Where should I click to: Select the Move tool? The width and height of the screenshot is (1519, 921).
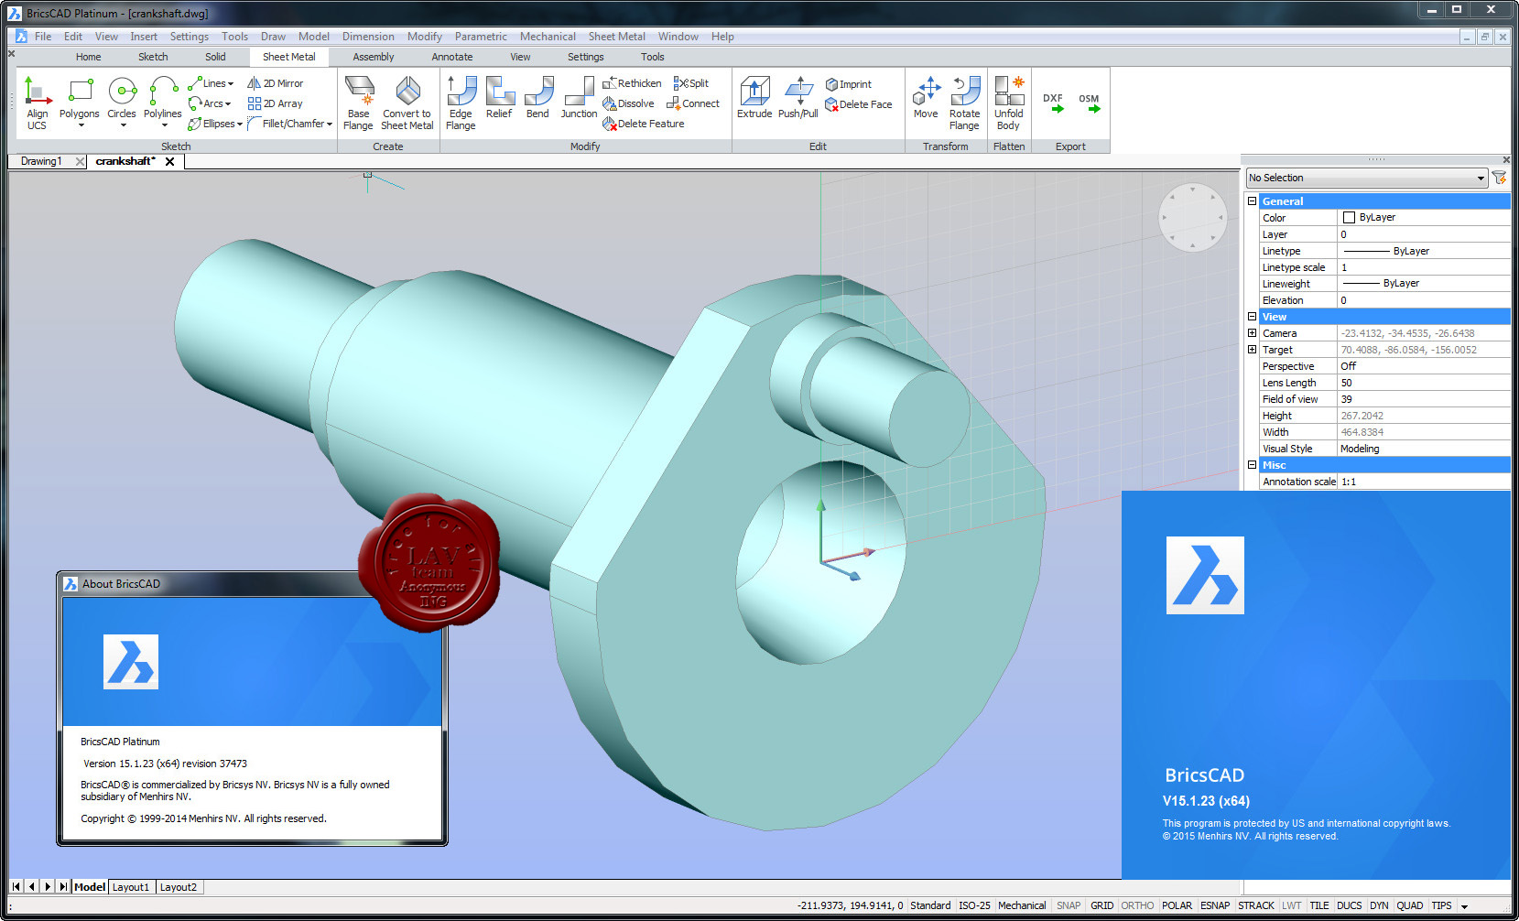[926, 97]
